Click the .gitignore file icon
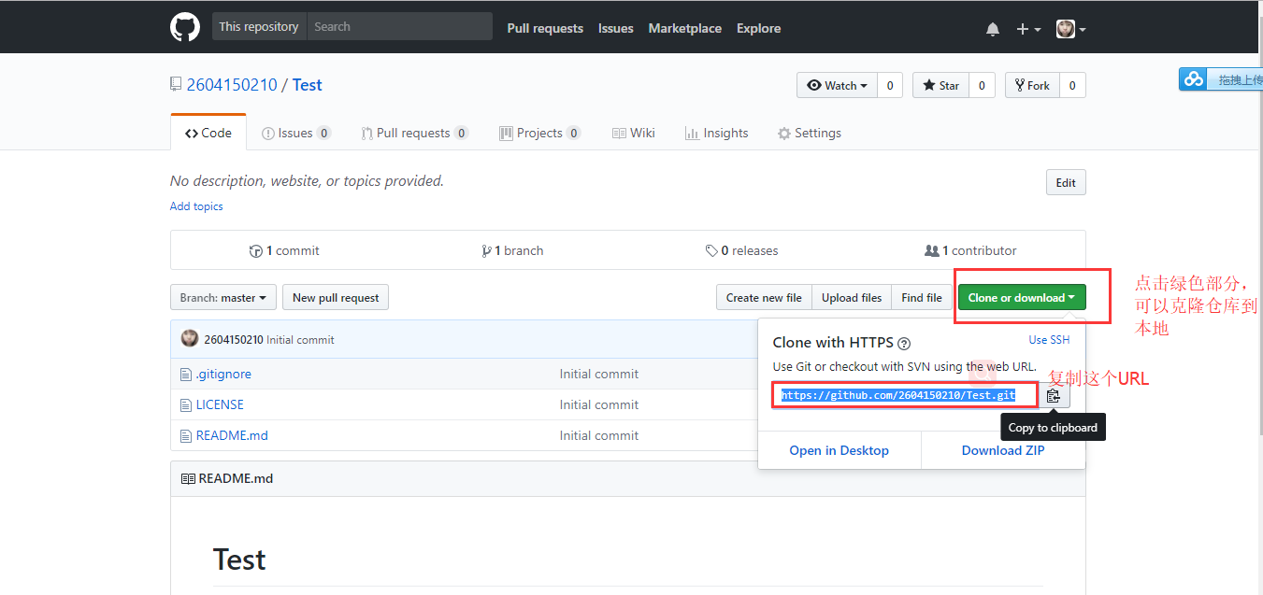1263x595 pixels. (x=185, y=374)
